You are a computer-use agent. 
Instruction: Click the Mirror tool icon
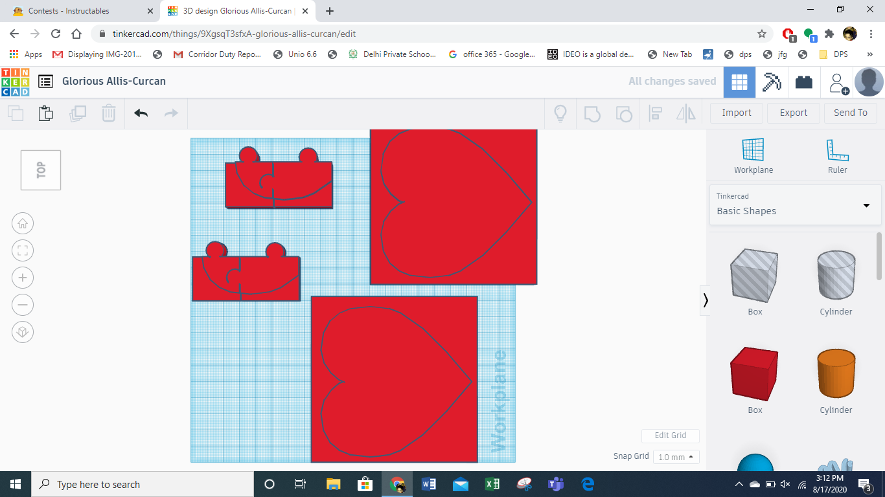[685, 114]
